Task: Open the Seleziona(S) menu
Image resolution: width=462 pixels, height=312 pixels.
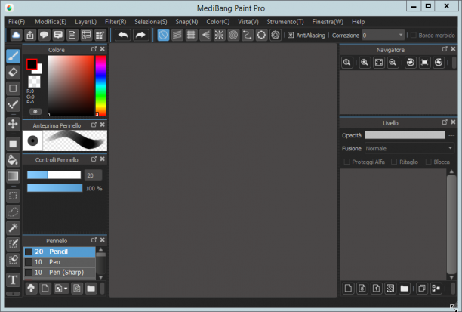Action: (x=150, y=22)
